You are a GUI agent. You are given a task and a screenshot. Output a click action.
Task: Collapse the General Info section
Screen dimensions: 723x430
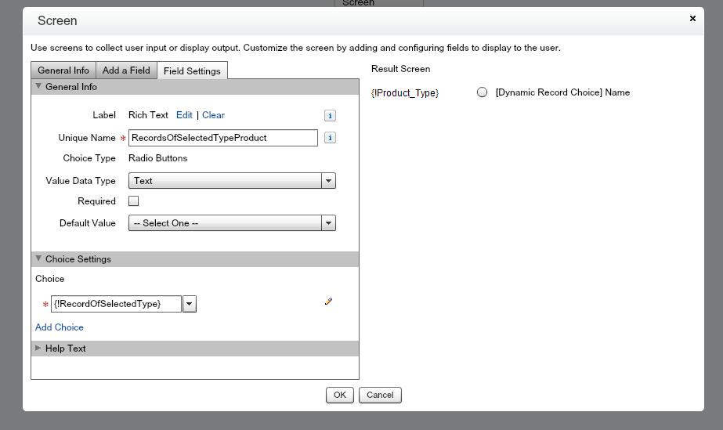click(38, 87)
